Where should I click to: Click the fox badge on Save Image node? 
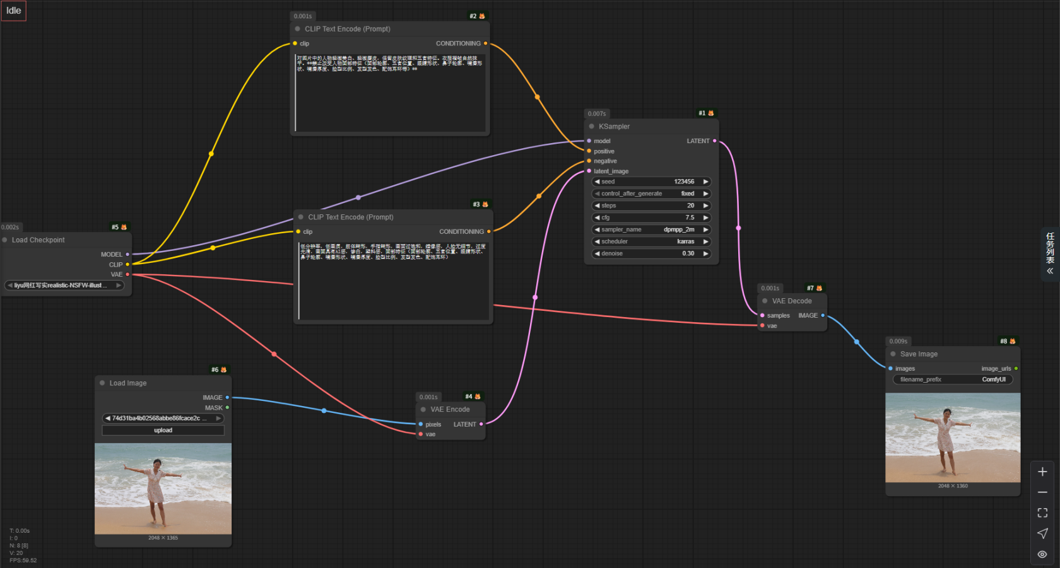pos(1013,341)
